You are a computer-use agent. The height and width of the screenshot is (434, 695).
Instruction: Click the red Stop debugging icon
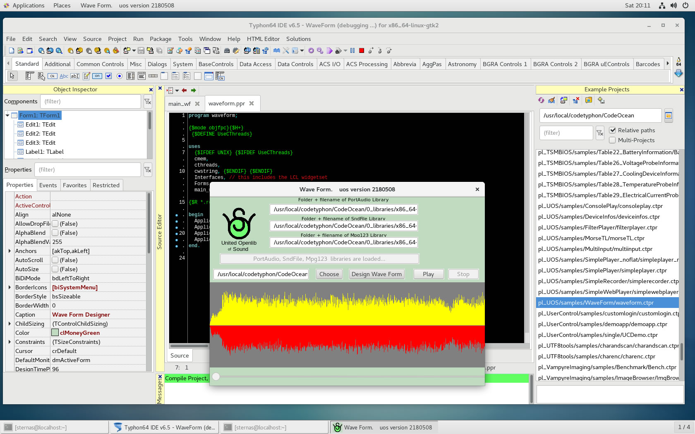tap(362, 50)
